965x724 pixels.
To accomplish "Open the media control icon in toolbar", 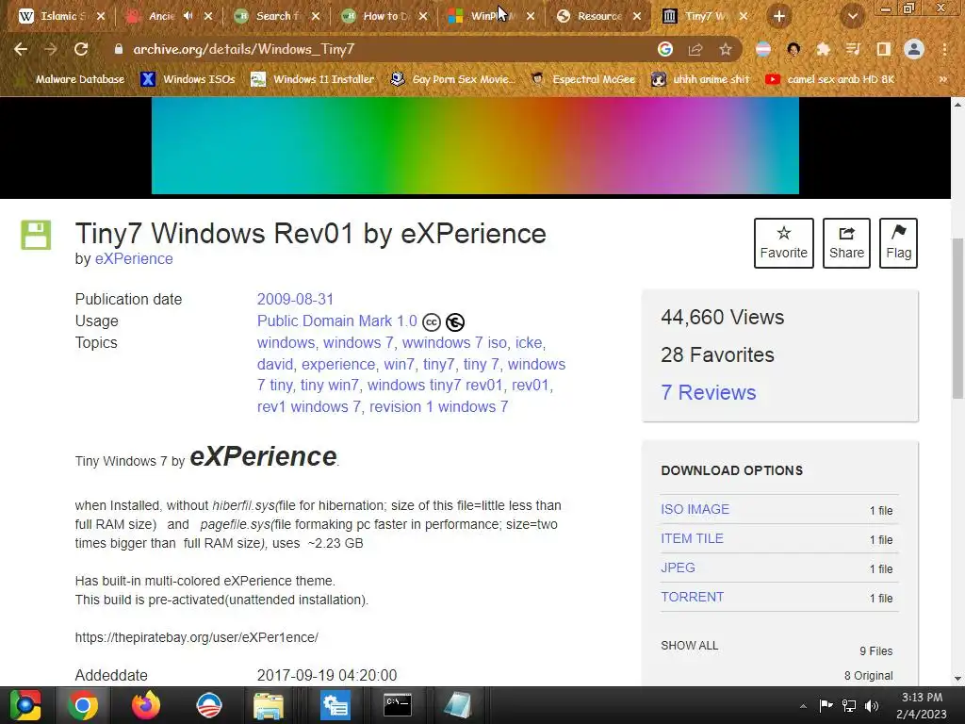I will point(853,49).
